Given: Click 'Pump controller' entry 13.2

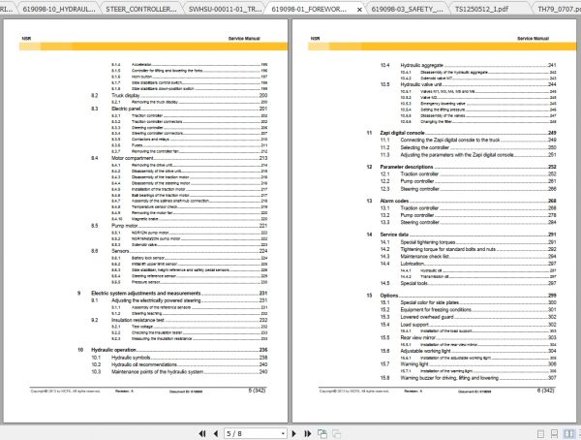Looking at the screenshot, I should [417, 215].
